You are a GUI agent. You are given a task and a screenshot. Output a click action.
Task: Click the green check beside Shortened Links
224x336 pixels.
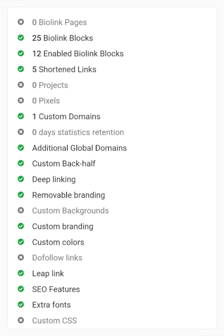21,69
